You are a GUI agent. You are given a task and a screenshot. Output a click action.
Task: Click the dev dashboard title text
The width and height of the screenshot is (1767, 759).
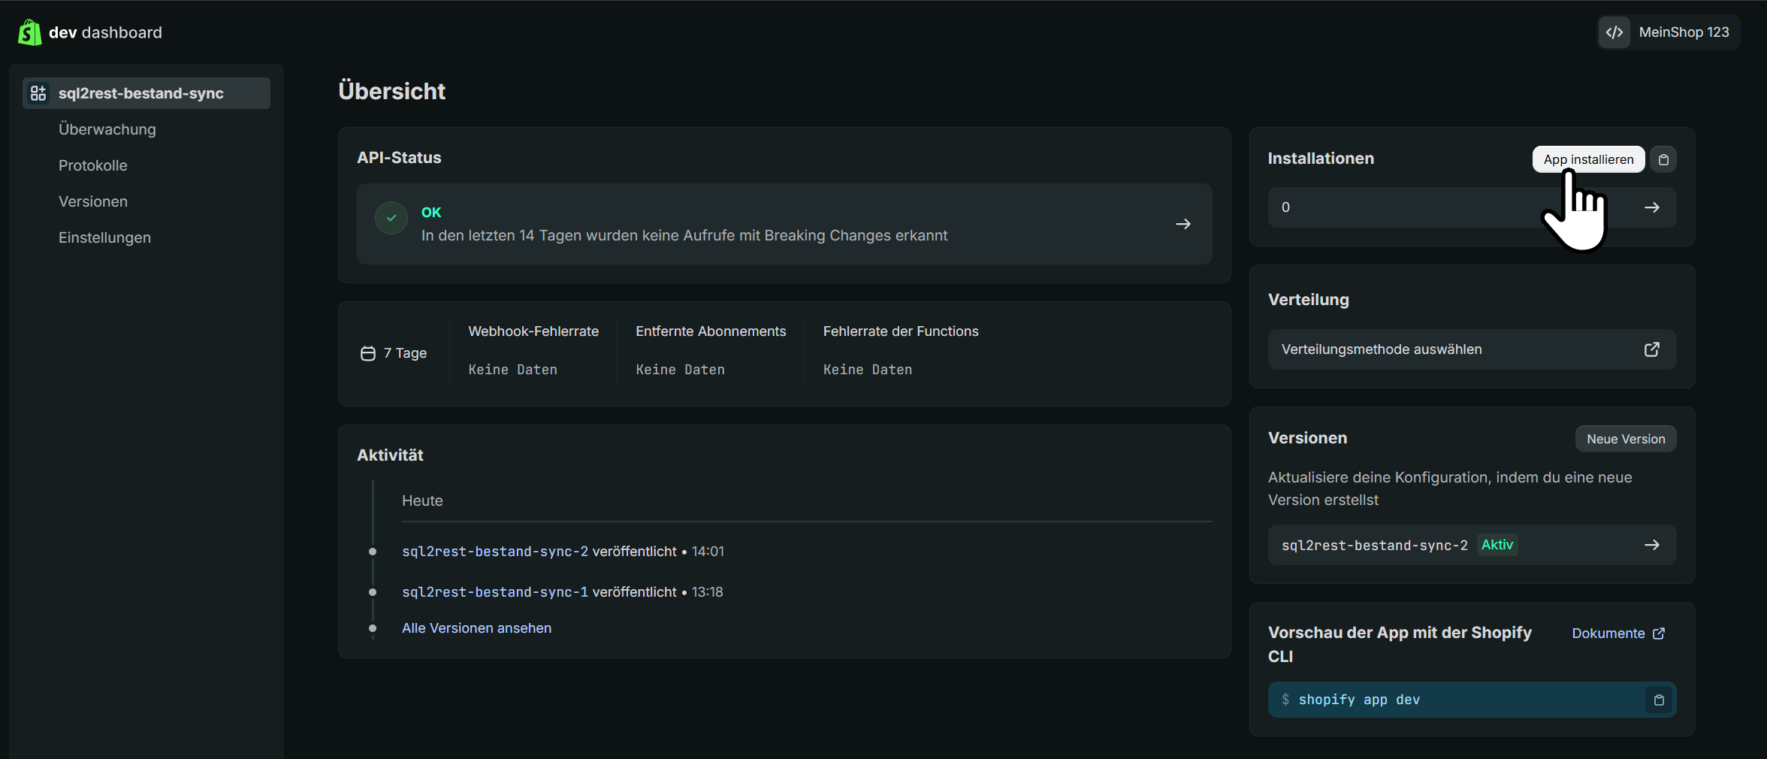tap(105, 32)
